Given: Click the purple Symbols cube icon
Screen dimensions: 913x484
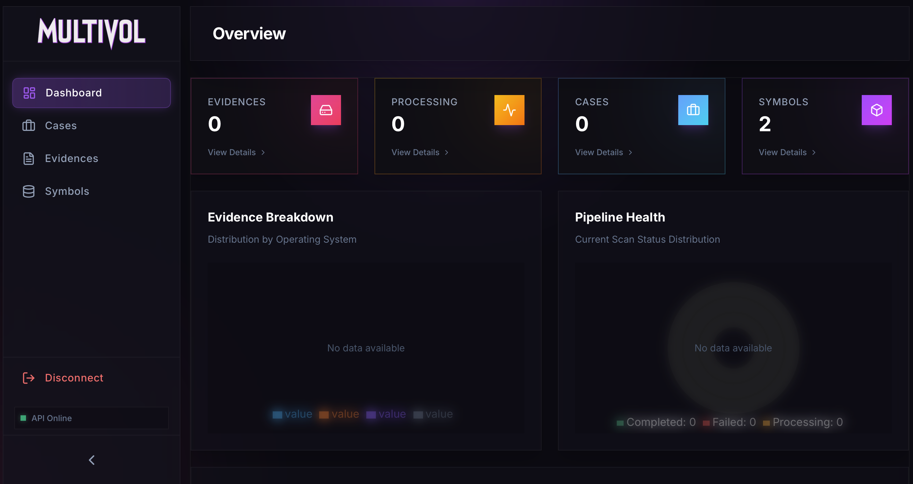Looking at the screenshot, I should [876, 110].
